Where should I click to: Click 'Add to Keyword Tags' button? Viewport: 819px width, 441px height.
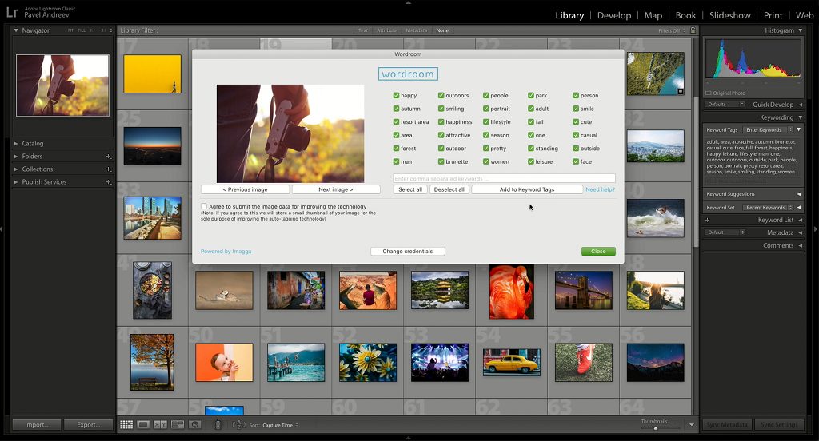click(x=526, y=189)
